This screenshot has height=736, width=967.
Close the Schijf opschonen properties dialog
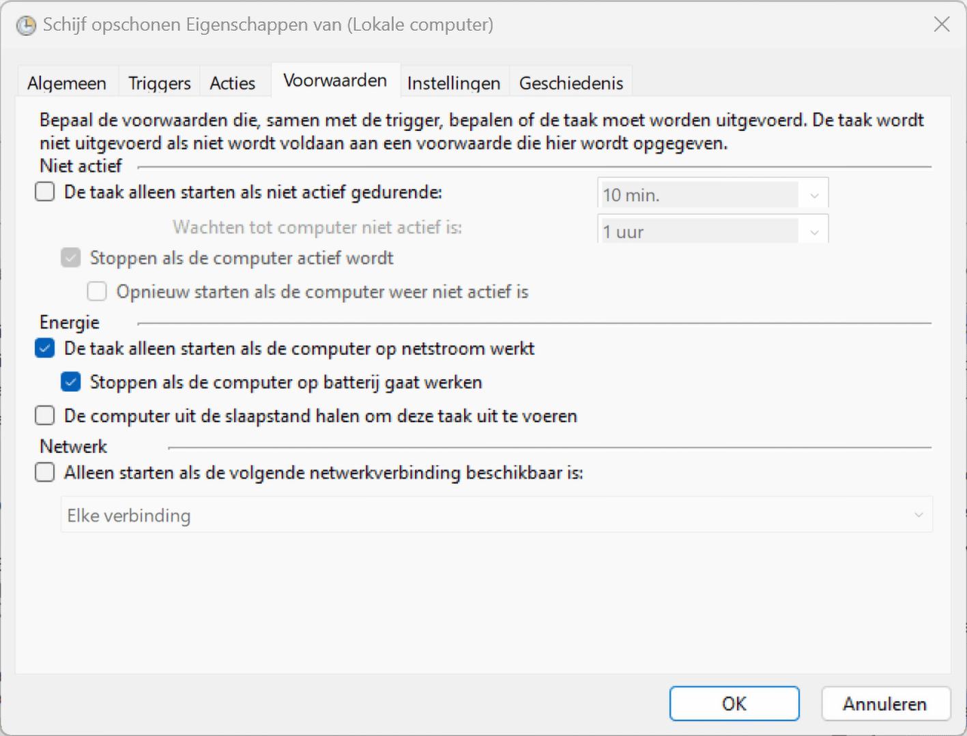(942, 25)
